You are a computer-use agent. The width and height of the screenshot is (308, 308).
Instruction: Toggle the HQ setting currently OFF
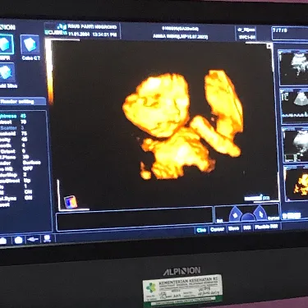(28, 168)
